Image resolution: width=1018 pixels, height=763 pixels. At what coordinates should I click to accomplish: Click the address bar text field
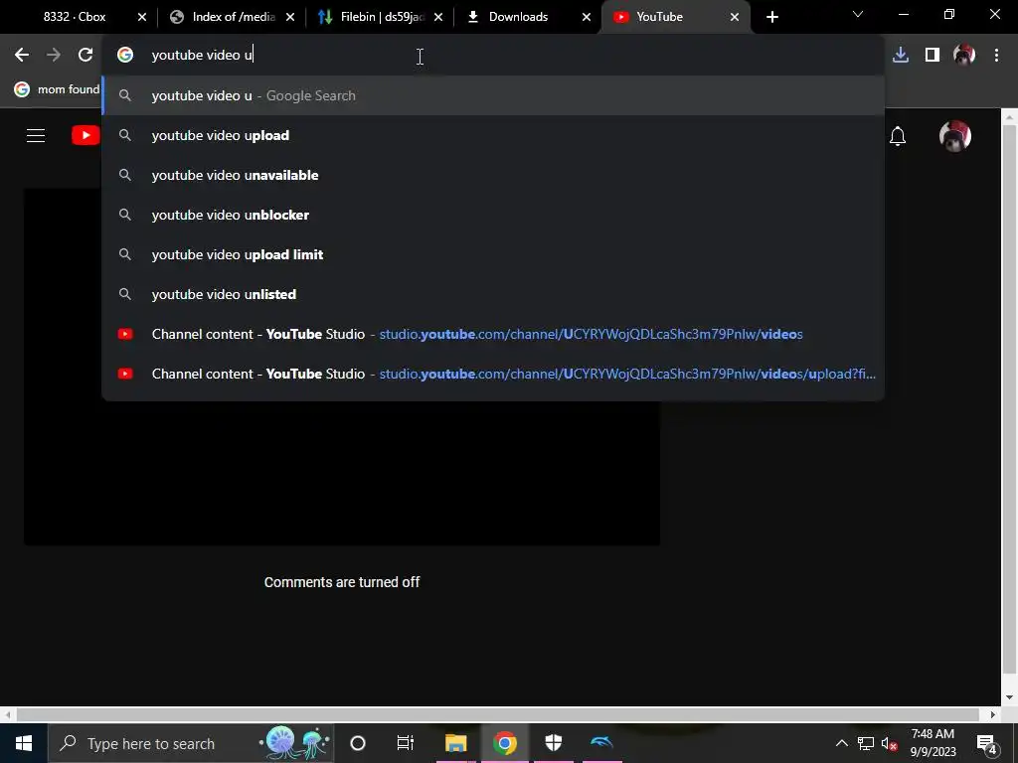(x=493, y=56)
